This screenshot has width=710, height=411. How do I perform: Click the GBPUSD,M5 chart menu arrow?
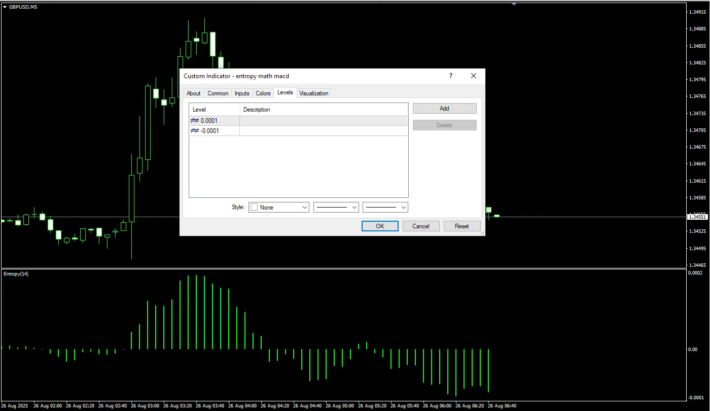click(5, 7)
